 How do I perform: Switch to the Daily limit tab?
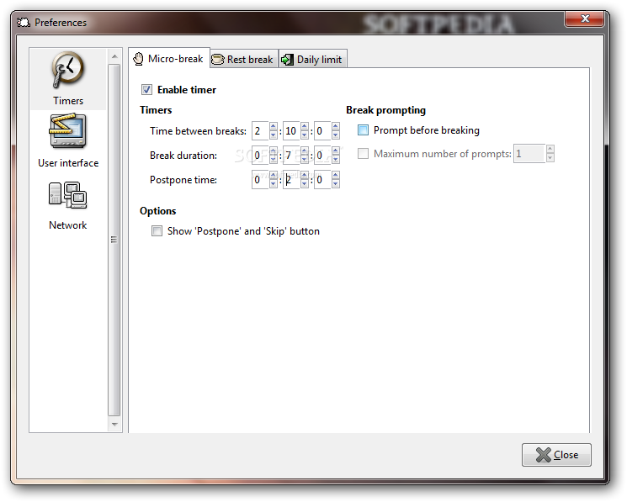pos(312,60)
